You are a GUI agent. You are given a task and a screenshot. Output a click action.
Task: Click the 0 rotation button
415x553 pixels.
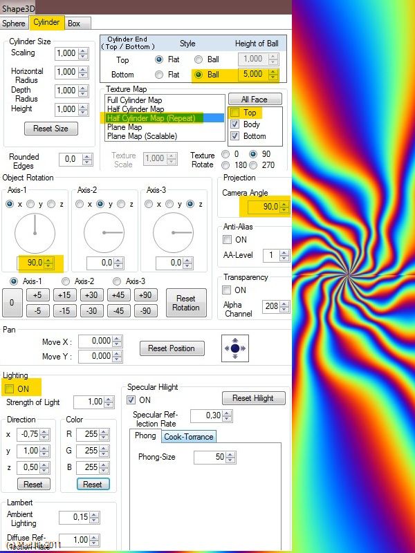pyautogui.click(x=12, y=303)
